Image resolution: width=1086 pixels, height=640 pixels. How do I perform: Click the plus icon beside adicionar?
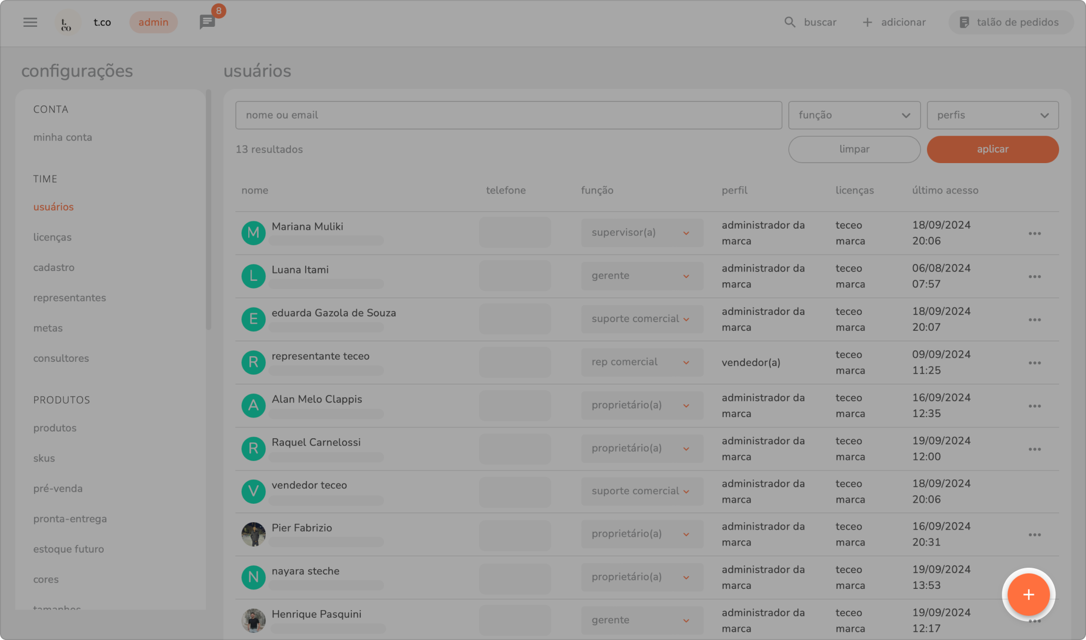tap(867, 22)
